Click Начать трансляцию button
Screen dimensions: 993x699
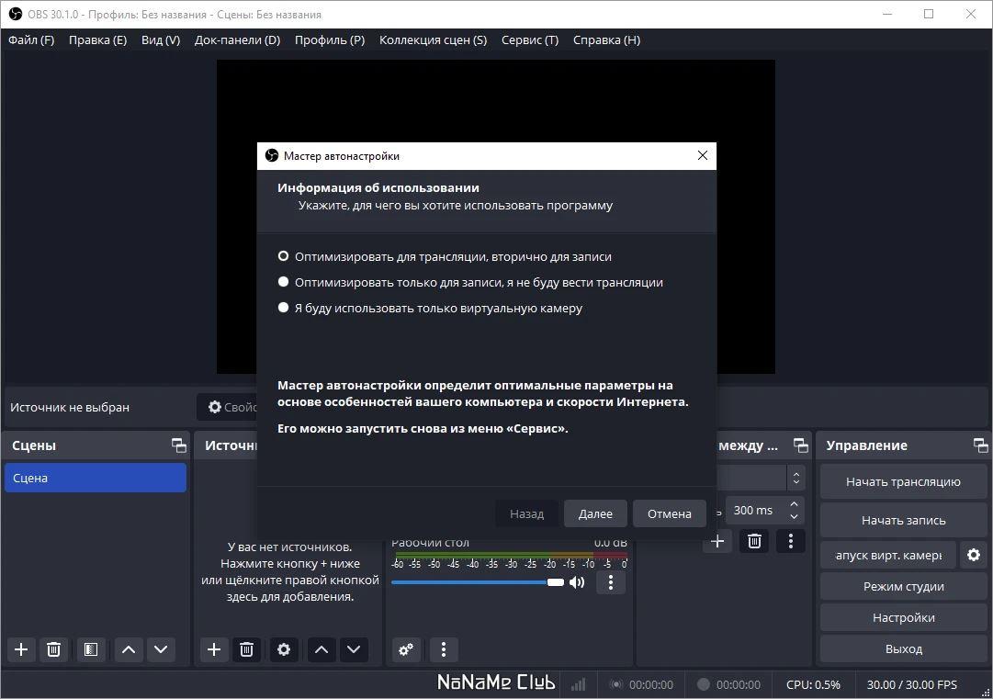click(x=904, y=482)
